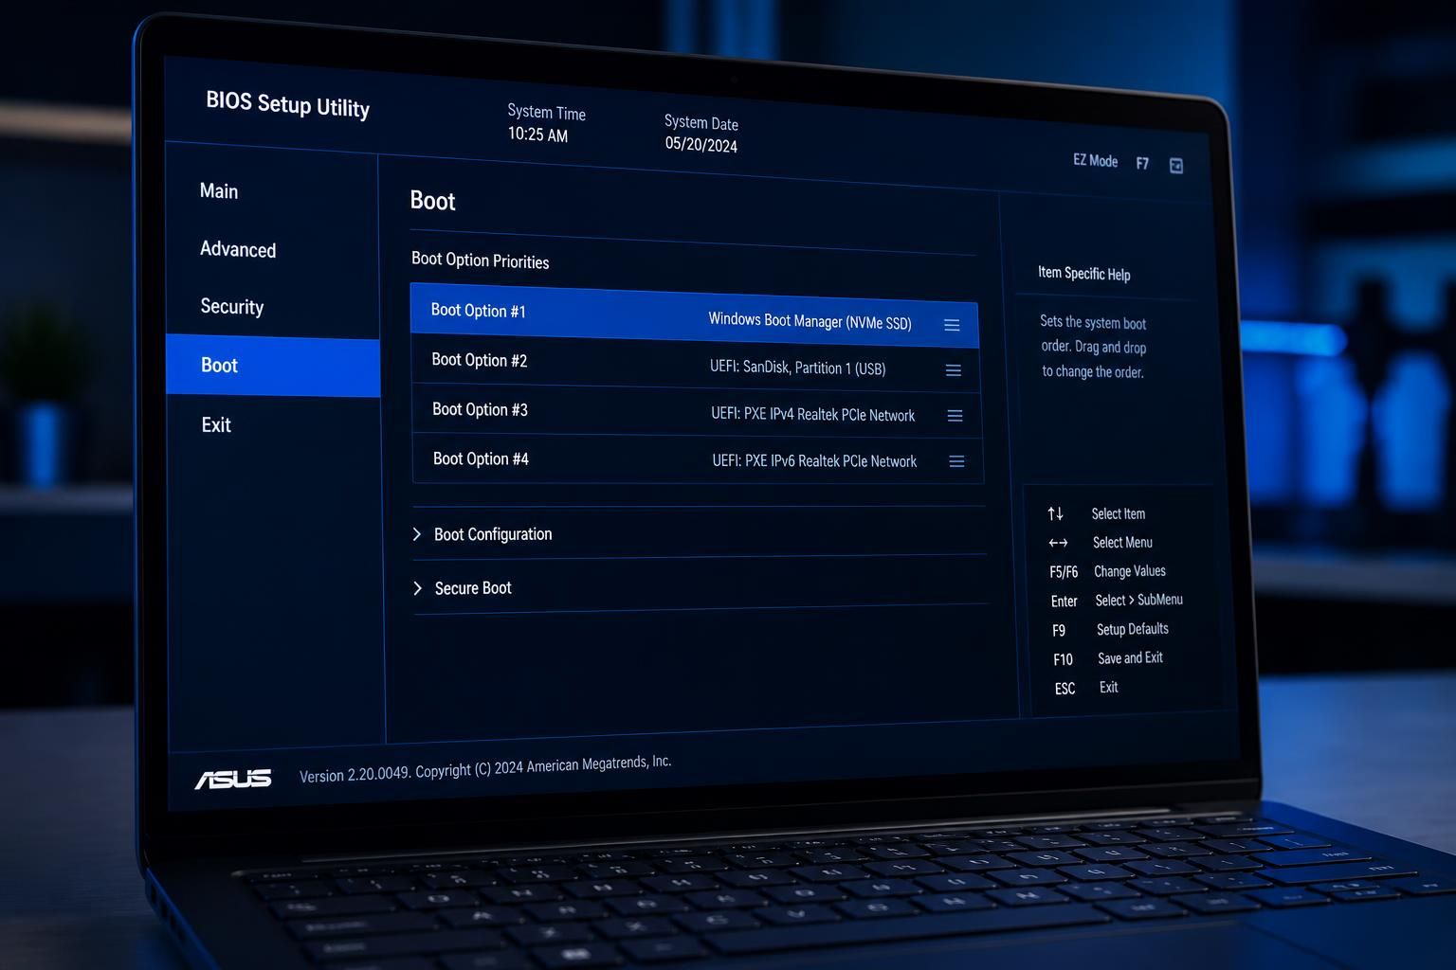This screenshot has height=970, width=1456.
Task: Click the drag handle icon for Boot Option #2
Action: (954, 370)
